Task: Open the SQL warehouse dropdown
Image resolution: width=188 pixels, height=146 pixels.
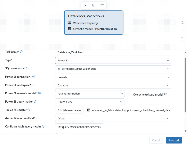Action: click(113, 69)
